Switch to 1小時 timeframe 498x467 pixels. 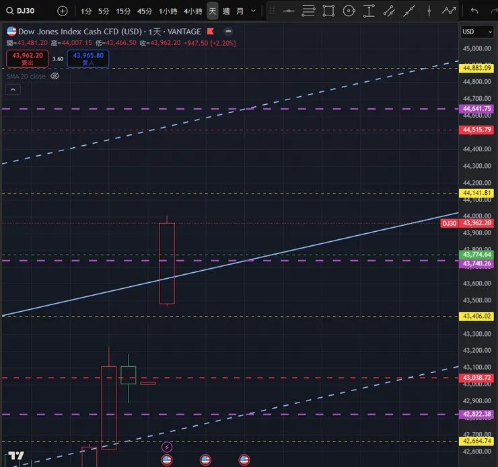(x=168, y=11)
